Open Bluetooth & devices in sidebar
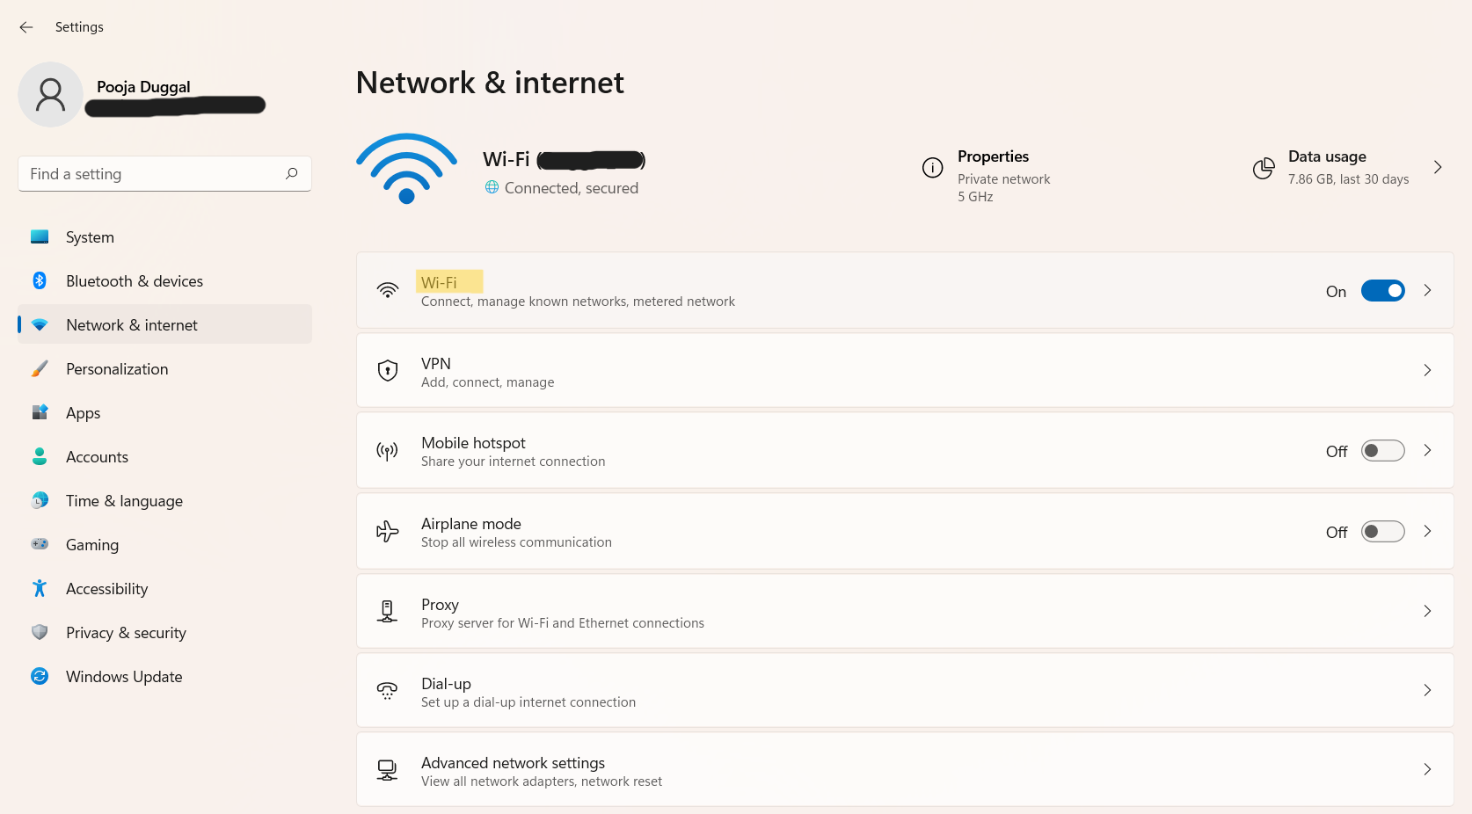This screenshot has height=814, width=1472. pos(134,281)
